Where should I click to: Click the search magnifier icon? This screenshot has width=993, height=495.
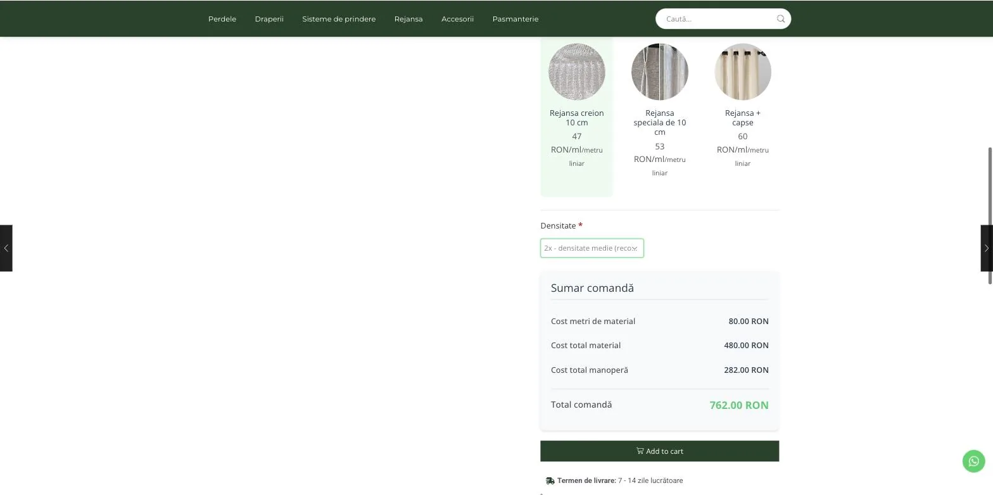[x=781, y=19]
